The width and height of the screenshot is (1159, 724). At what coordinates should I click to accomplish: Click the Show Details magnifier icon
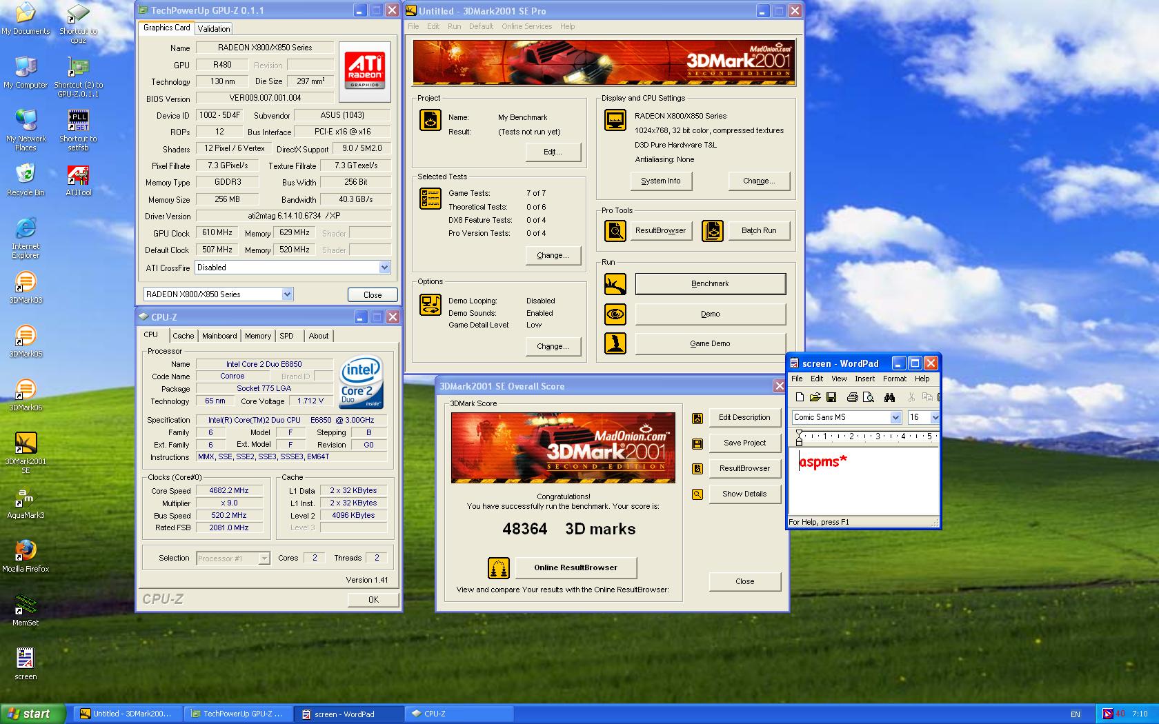(x=697, y=494)
